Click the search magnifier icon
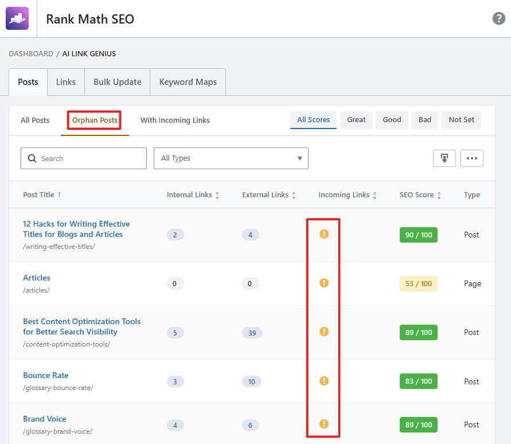The height and width of the screenshot is (444, 511). [x=32, y=158]
